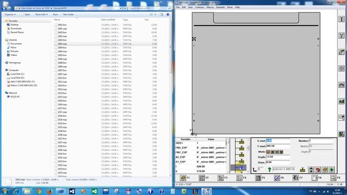Image resolution: width=347 pixels, height=195 pixels.
Task: Open the Help menu in woodWOP
Action: (237, 7)
